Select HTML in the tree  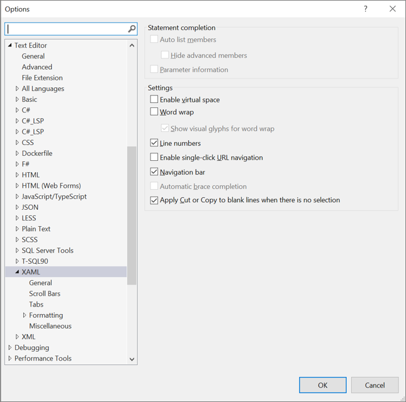[x=31, y=175]
